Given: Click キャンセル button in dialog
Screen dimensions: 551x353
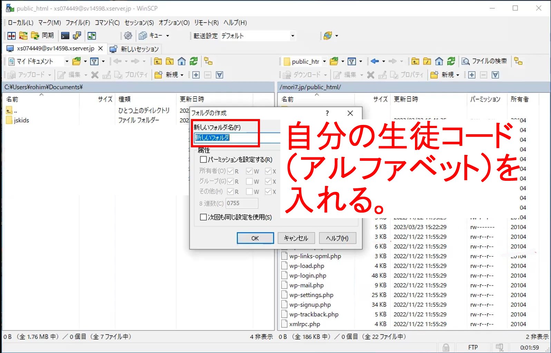Looking at the screenshot, I should [296, 238].
